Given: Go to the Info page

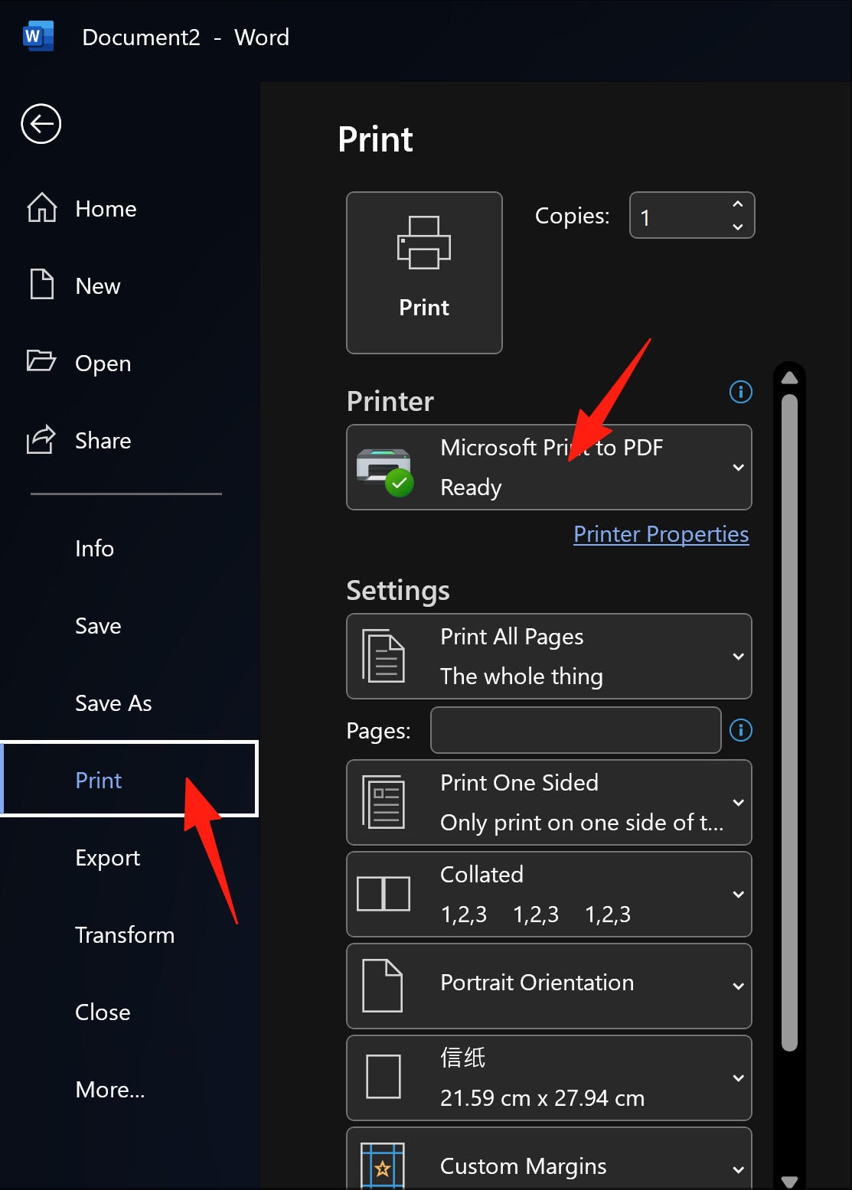Looking at the screenshot, I should pyautogui.click(x=94, y=549).
